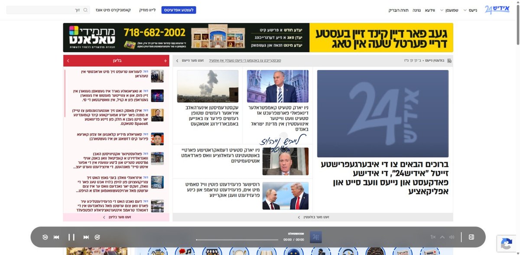Pause the audio player
This screenshot has height=255, width=520.
coord(71,237)
